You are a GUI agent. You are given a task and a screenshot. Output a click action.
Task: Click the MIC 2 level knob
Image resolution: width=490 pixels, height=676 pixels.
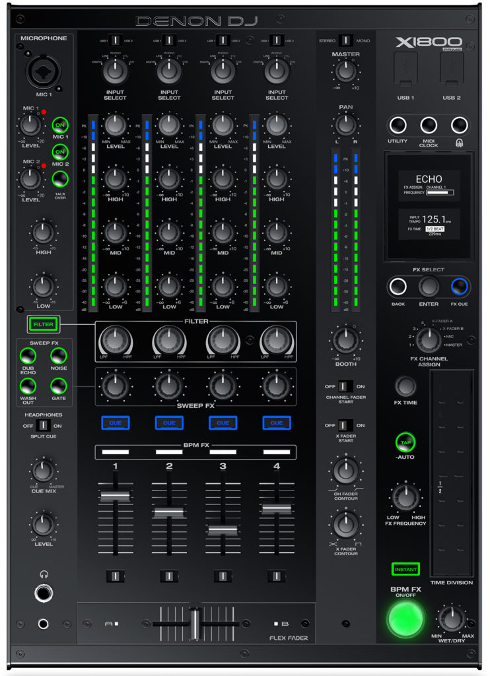(x=30, y=179)
